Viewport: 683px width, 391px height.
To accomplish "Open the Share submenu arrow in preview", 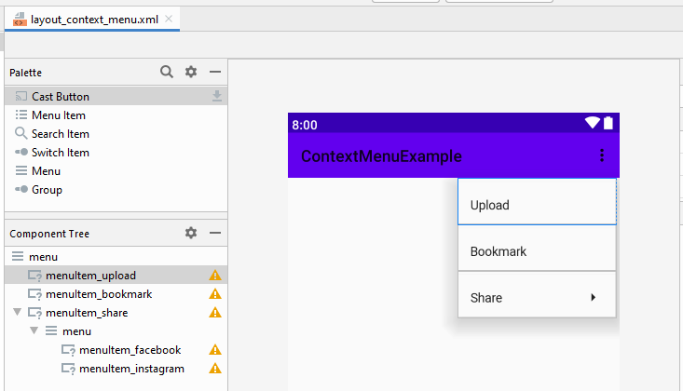I will [593, 297].
